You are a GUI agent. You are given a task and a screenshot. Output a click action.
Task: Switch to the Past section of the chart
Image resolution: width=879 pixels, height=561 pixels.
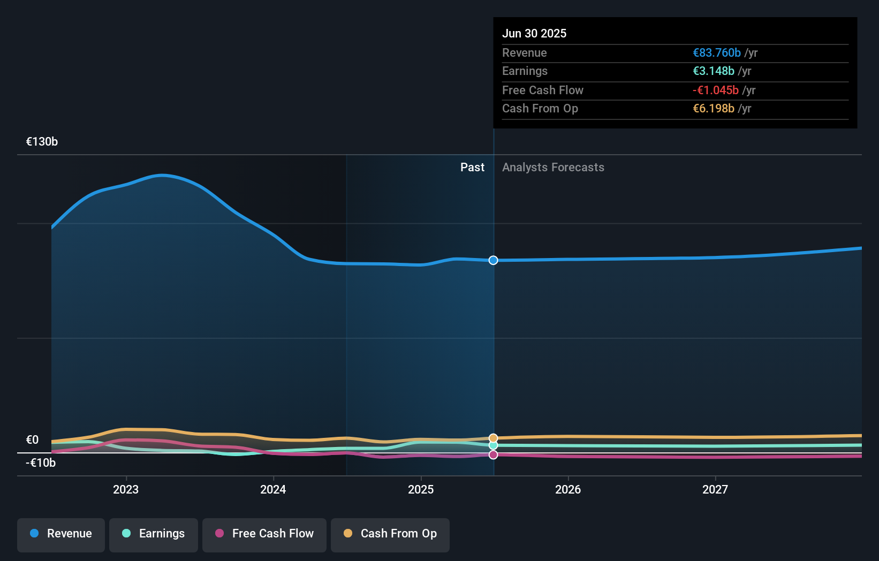[472, 167]
